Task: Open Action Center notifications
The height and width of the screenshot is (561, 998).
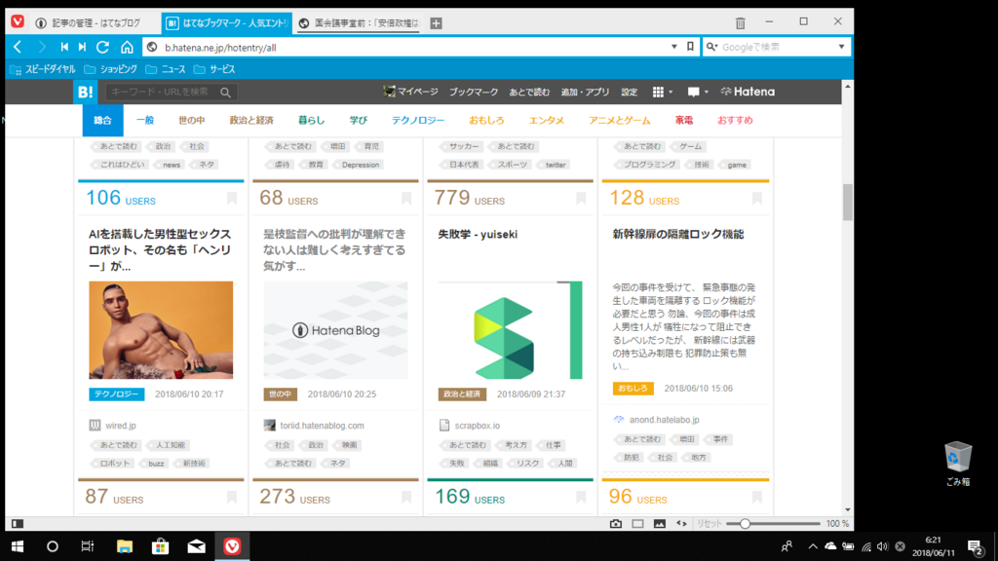Action: (976, 546)
